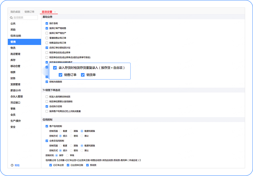Uncheck 销货单 in the highlighted popup

[83, 75]
